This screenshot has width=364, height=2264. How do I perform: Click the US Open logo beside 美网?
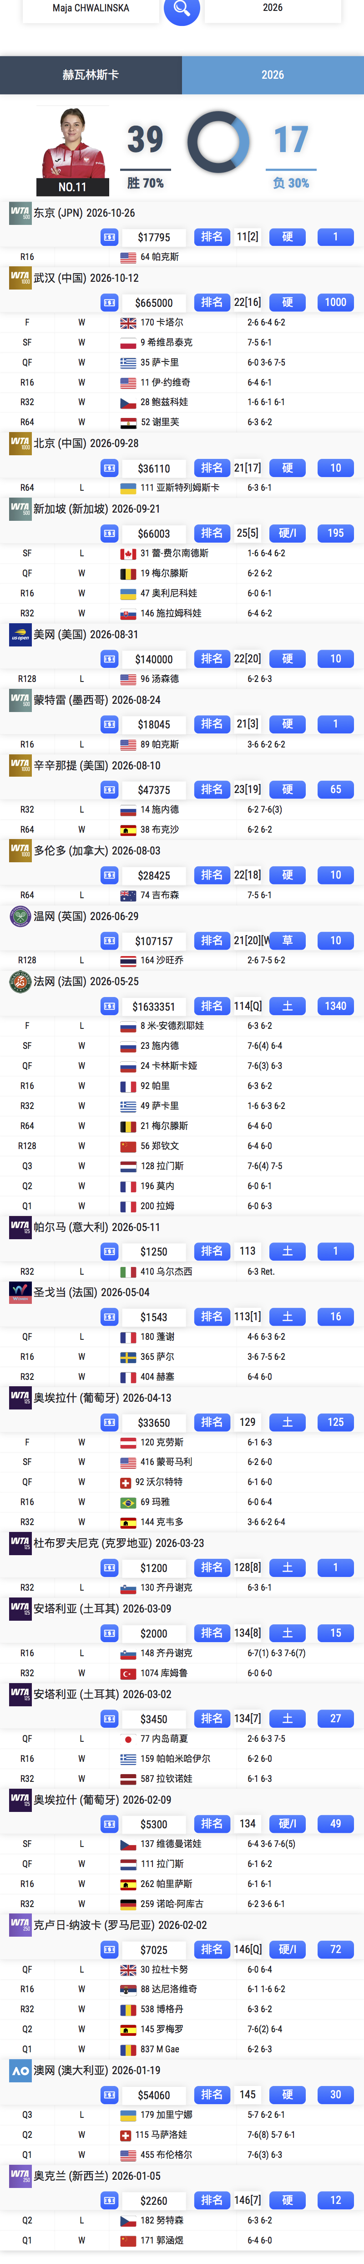[20, 635]
